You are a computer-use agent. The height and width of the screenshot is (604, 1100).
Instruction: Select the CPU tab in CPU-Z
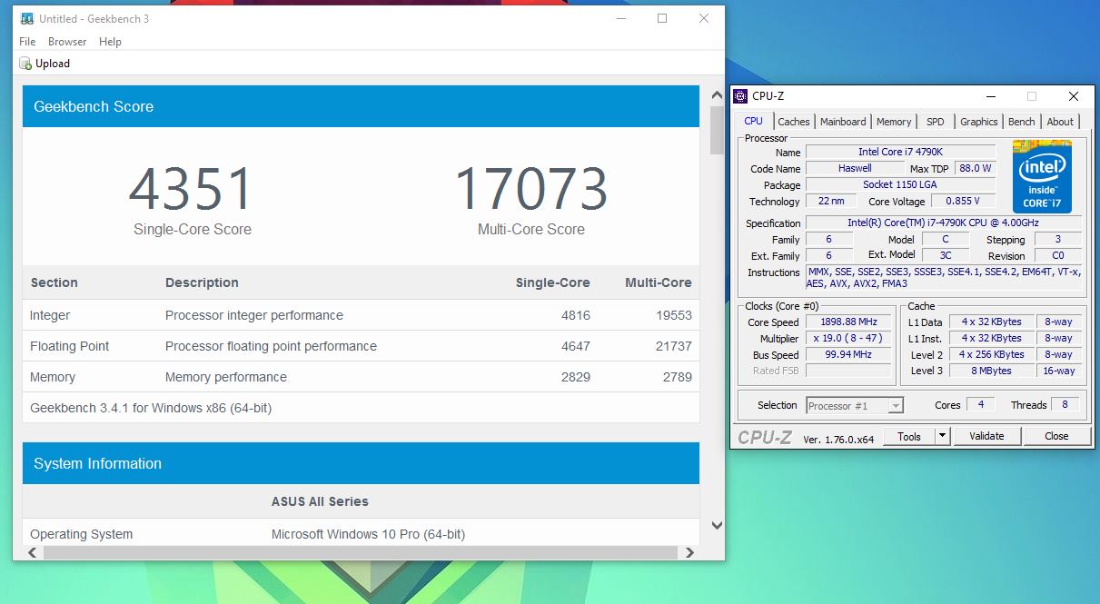[754, 121]
